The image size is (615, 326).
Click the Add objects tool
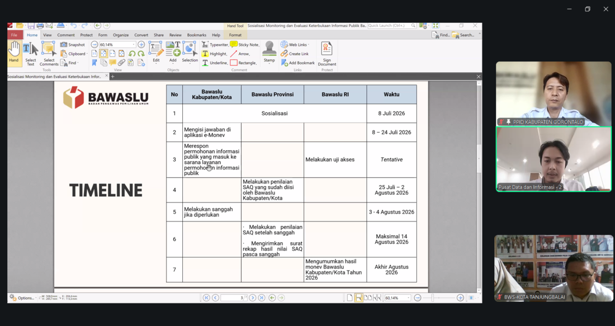(173, 52)
